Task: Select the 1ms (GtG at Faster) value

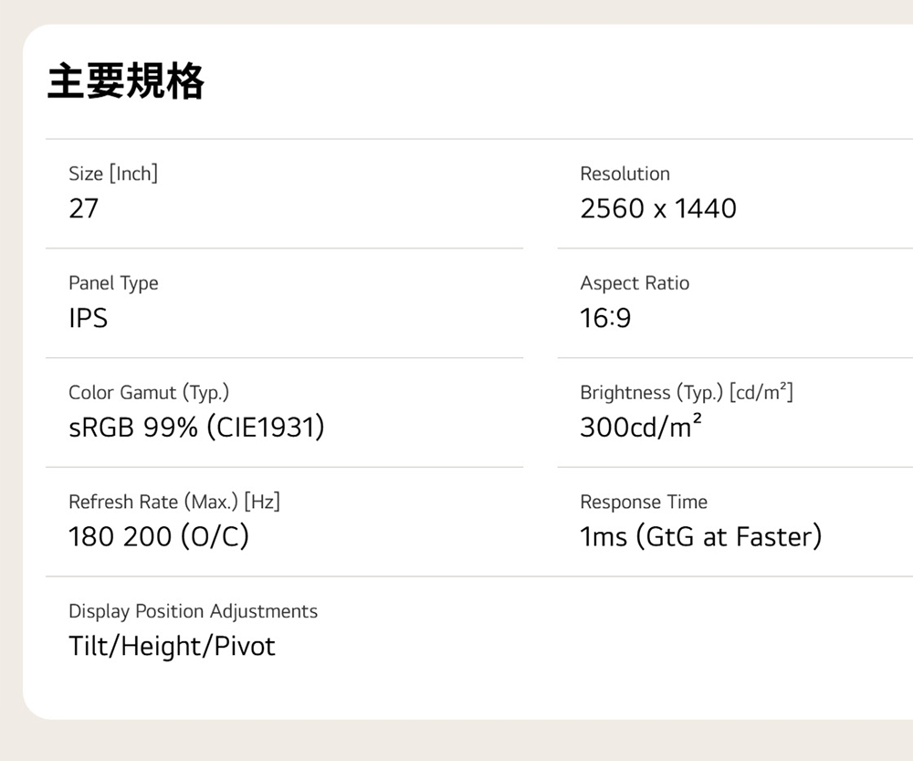Action: 700,536
